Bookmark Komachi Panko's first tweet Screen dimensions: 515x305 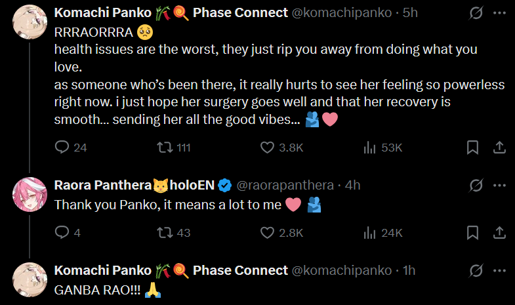472,148
